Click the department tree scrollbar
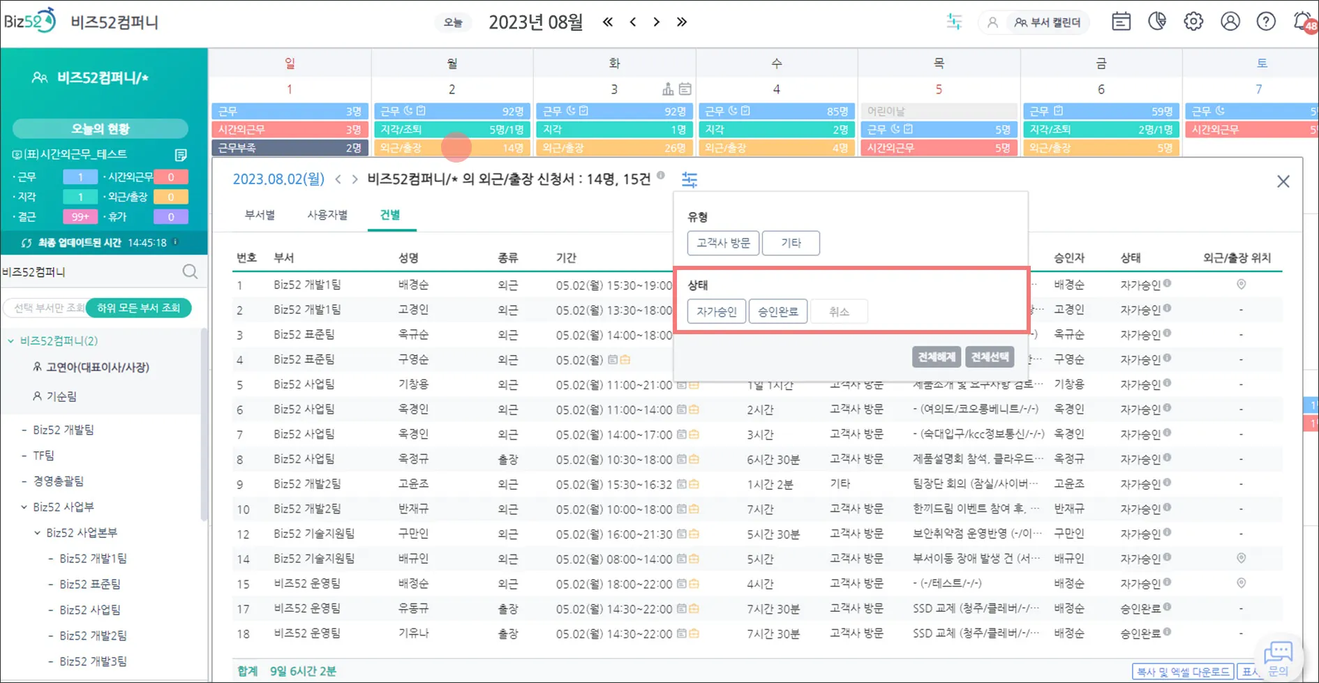 204,426
